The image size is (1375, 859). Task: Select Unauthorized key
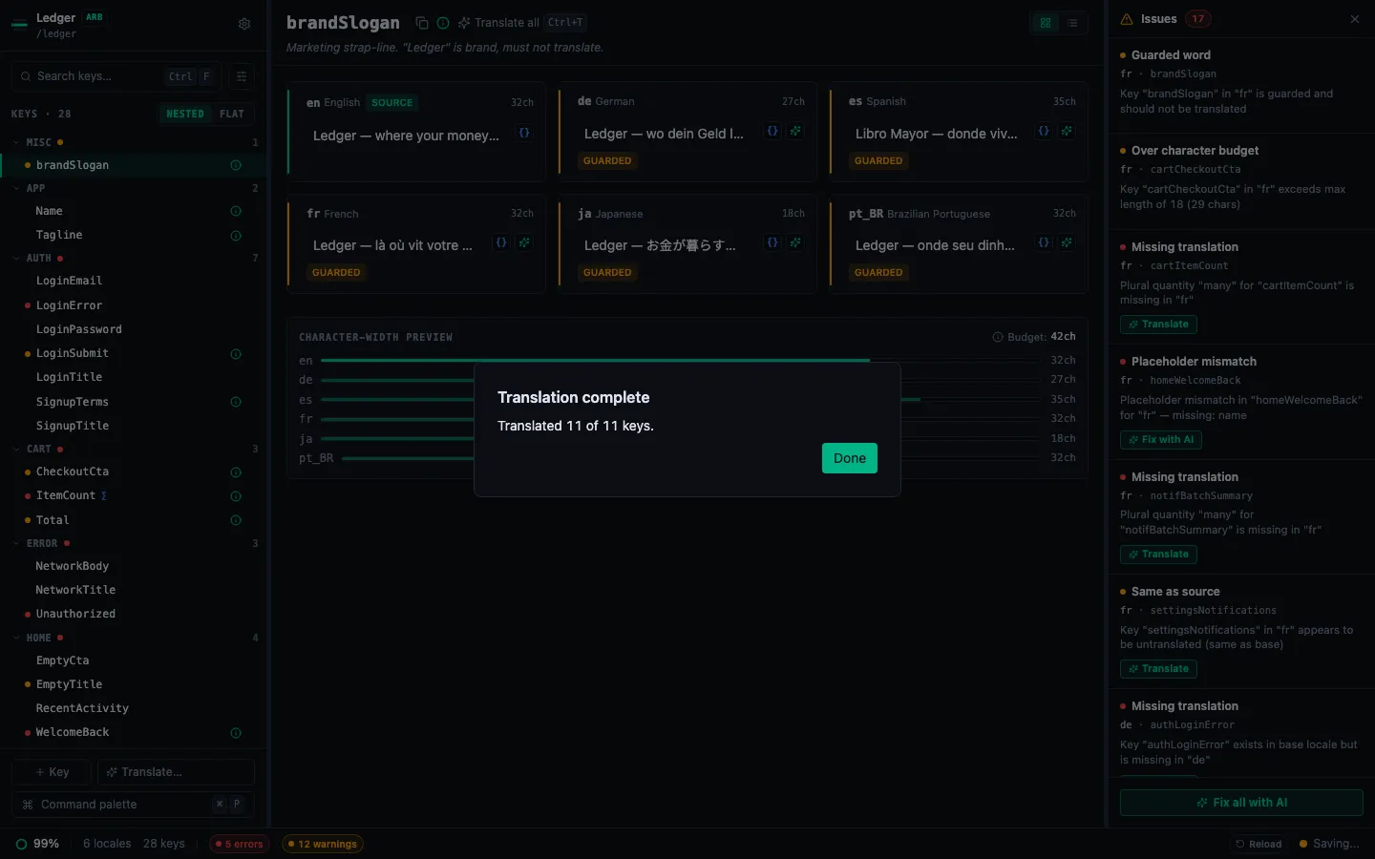pyautogui.click(x=134, y=614)
